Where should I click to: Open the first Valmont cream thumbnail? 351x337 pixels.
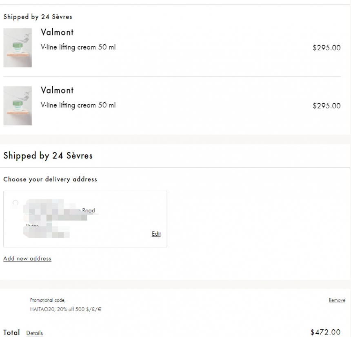(x=18, y=48)
